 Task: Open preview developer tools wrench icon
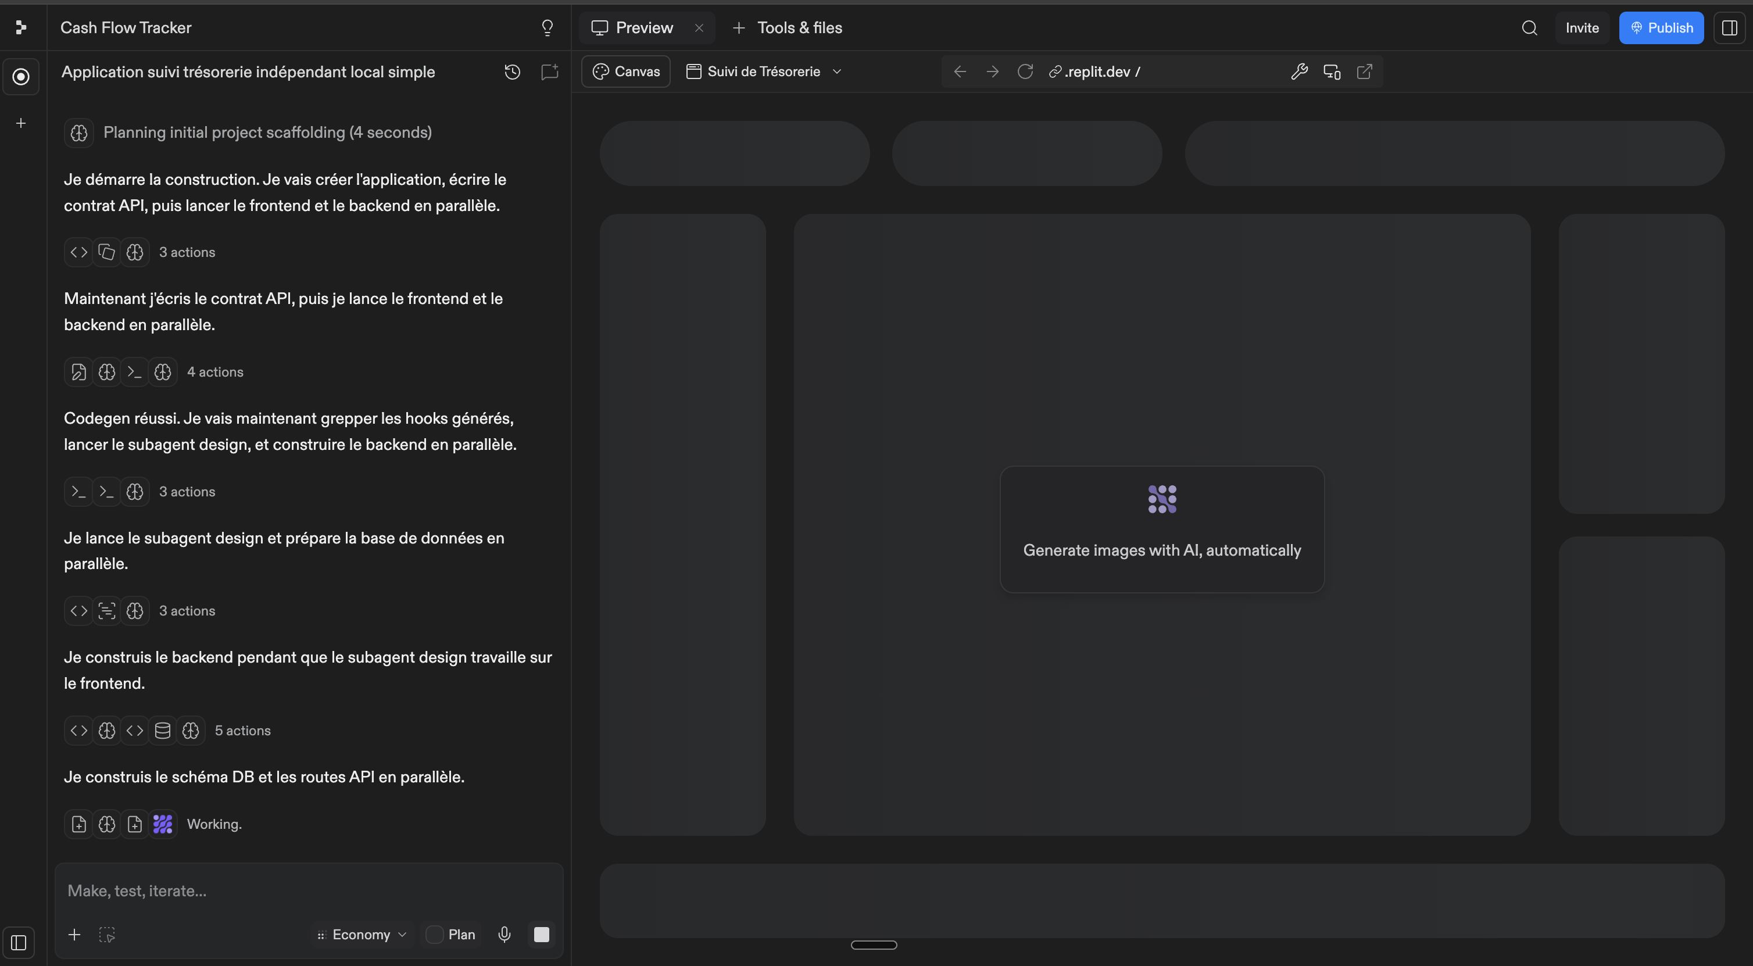1299,71
